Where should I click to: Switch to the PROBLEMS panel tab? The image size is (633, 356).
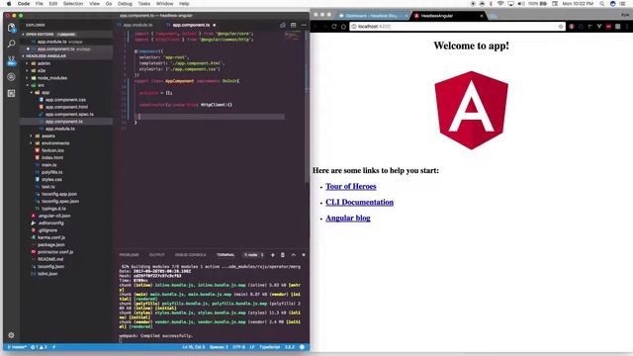(x=130, y=255)
